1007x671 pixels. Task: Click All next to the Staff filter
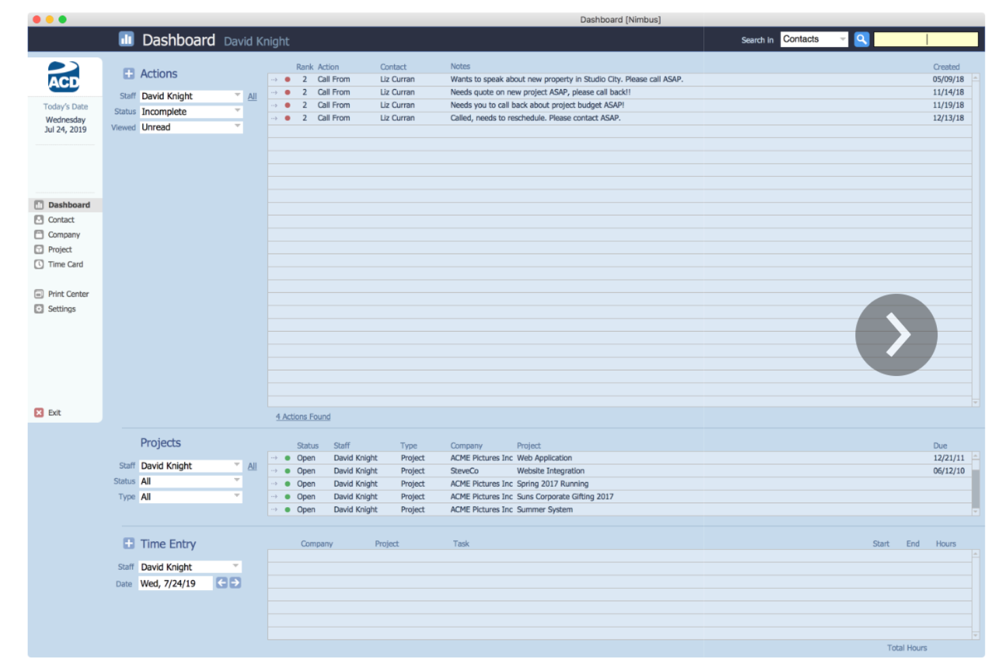[252, 97]
